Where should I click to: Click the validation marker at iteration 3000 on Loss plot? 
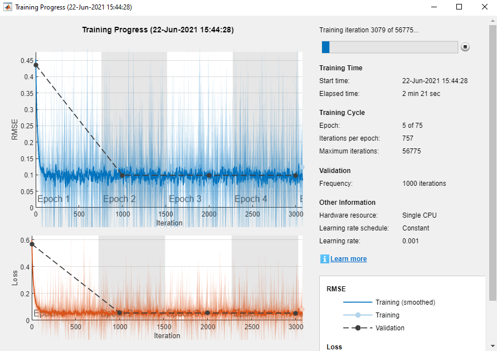click(x=295, y=313)
